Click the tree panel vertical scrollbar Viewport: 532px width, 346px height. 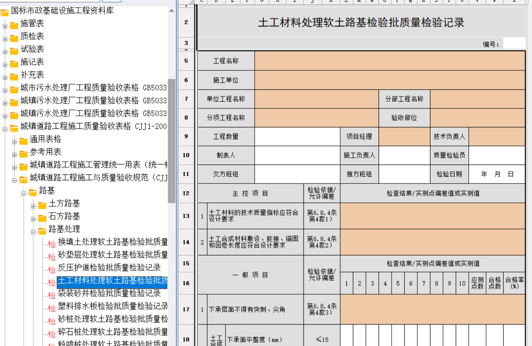(x=171, y=138)
